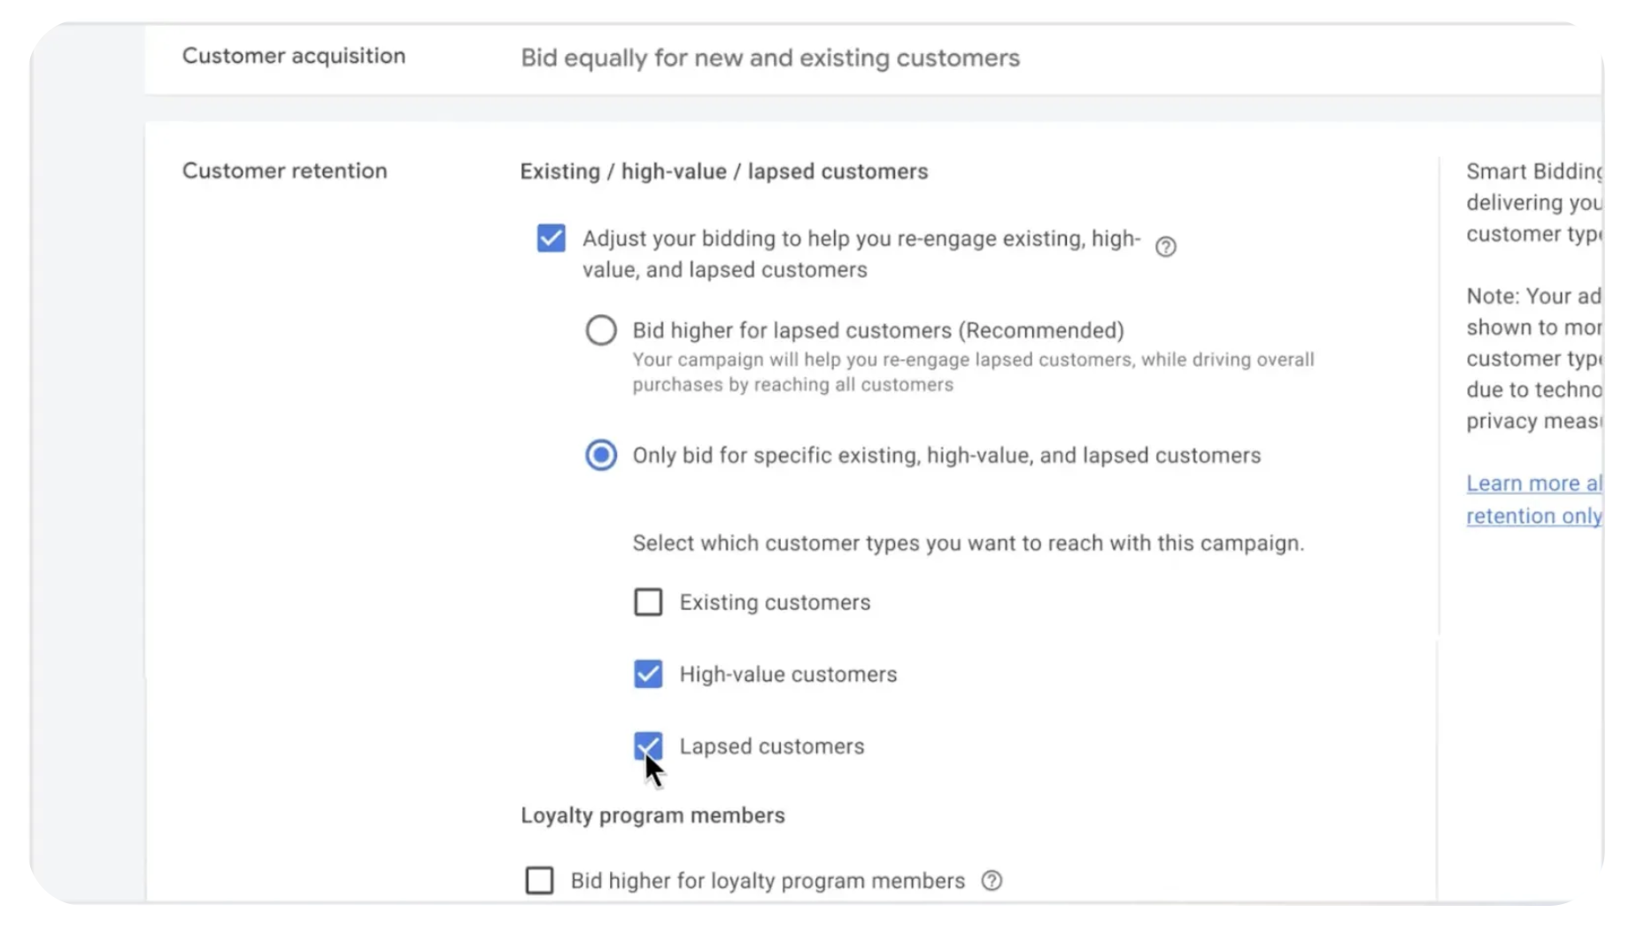Open help icon beside loyalty program members option
The height and width of the screenshot is (928, 1652).
point(992,880)
